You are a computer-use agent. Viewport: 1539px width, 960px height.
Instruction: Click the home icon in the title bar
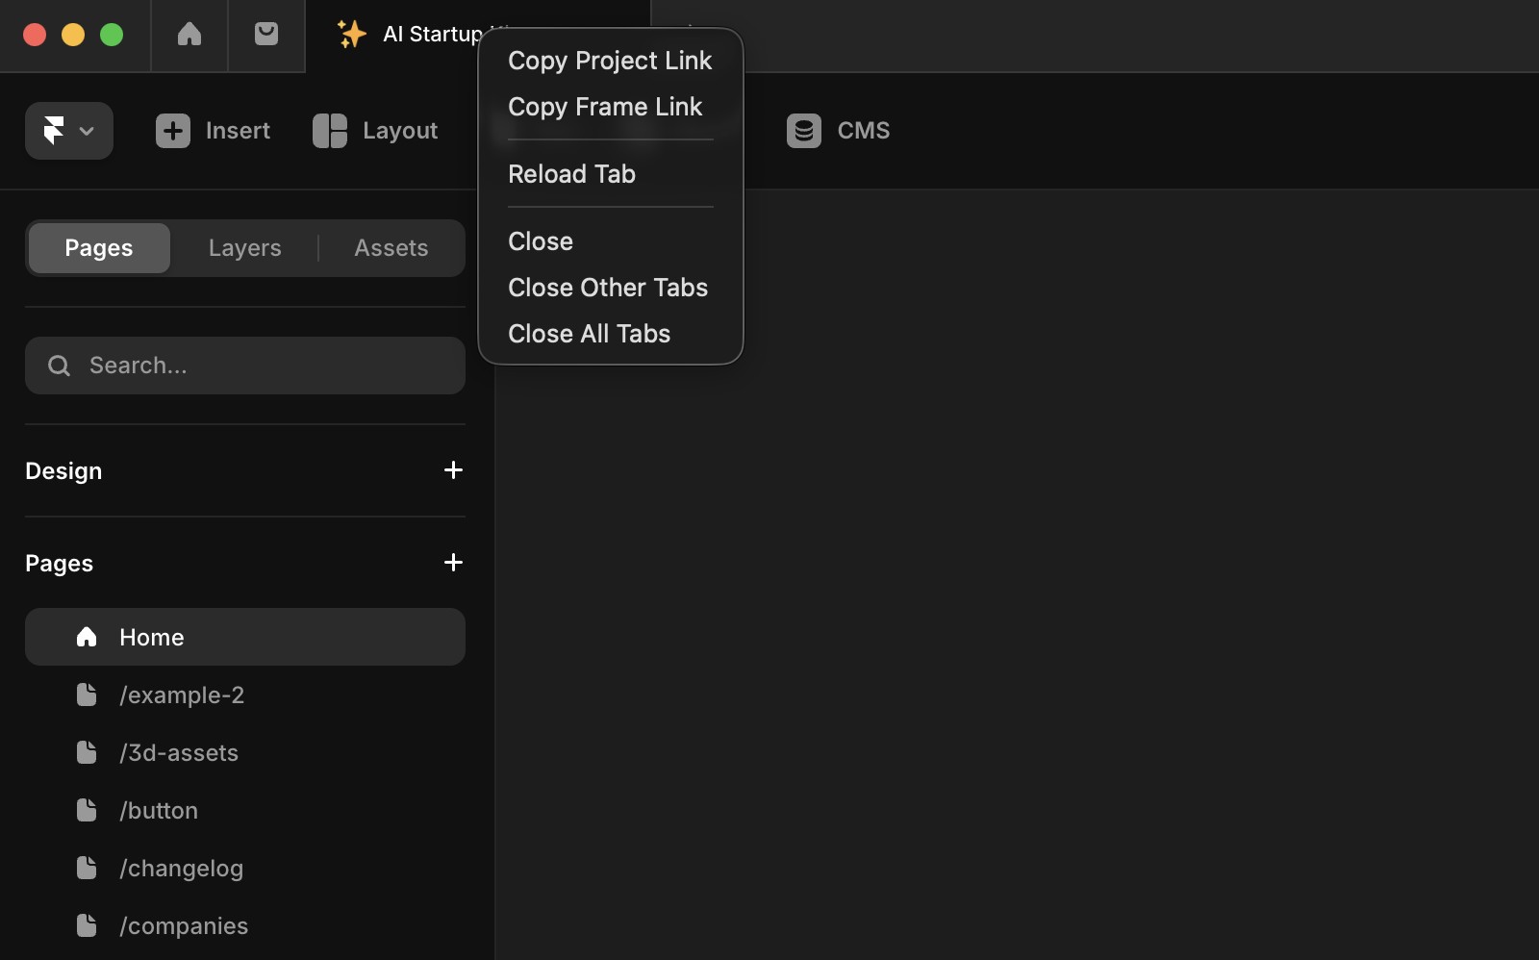[x=189, y=35]
